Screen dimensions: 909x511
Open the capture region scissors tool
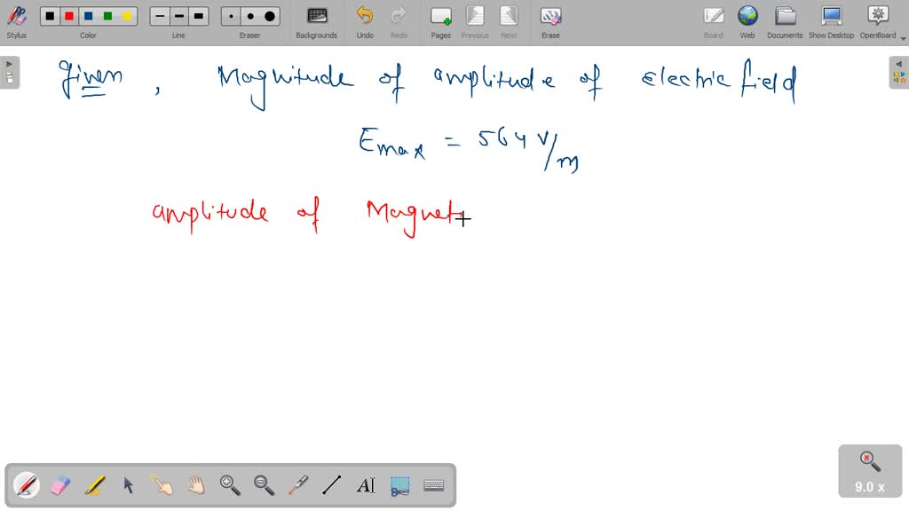point(399,485)
